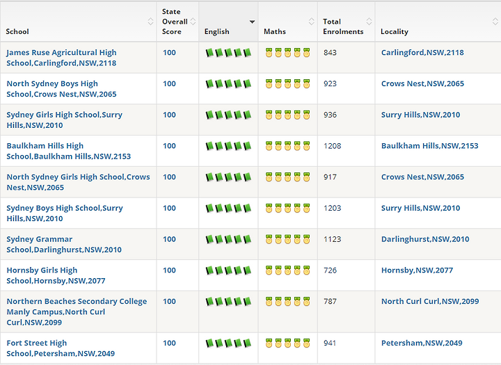Open Hornsby Girls High School link

tap(56, 275)
